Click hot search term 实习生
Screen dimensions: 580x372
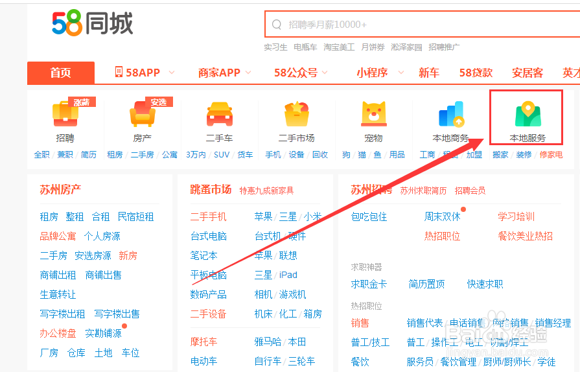click(275, 47)
